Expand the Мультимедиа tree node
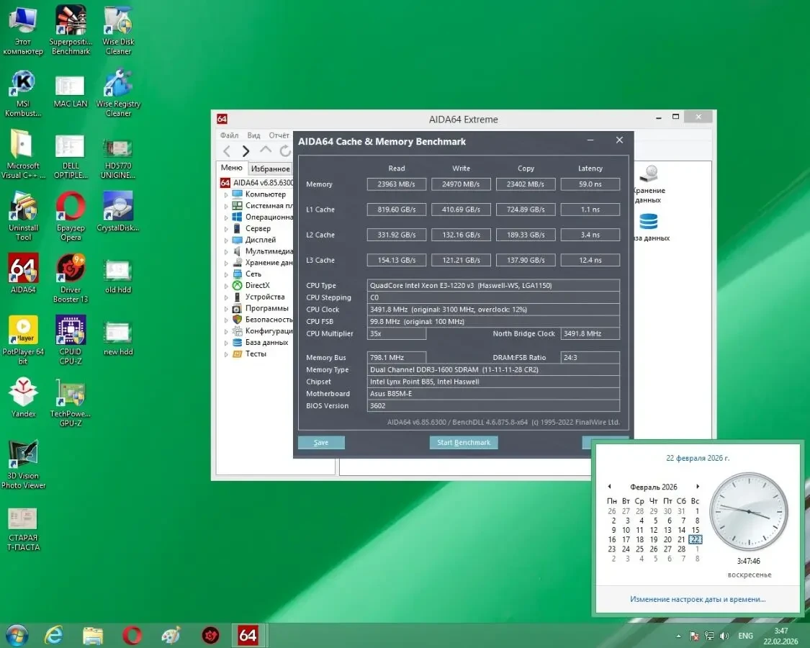 (226, 252)
